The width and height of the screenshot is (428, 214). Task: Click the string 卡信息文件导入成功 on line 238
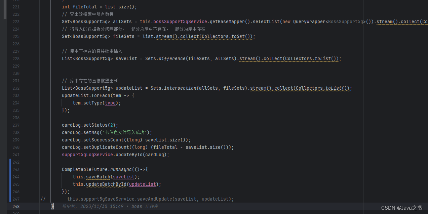(x=126, y=132)
